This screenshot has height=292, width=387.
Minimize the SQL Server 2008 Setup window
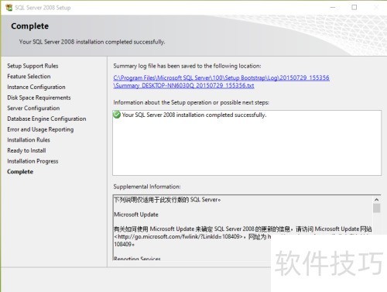point(333,8)
